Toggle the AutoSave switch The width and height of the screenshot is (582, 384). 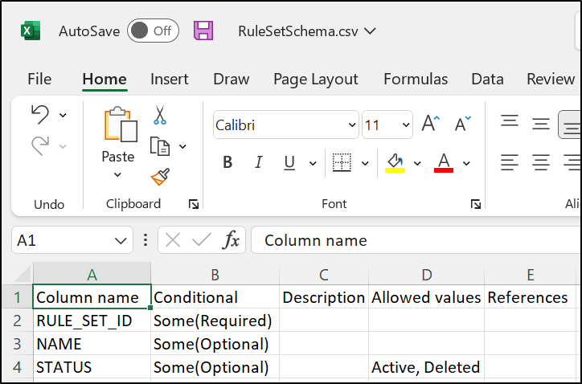point(152,31)
